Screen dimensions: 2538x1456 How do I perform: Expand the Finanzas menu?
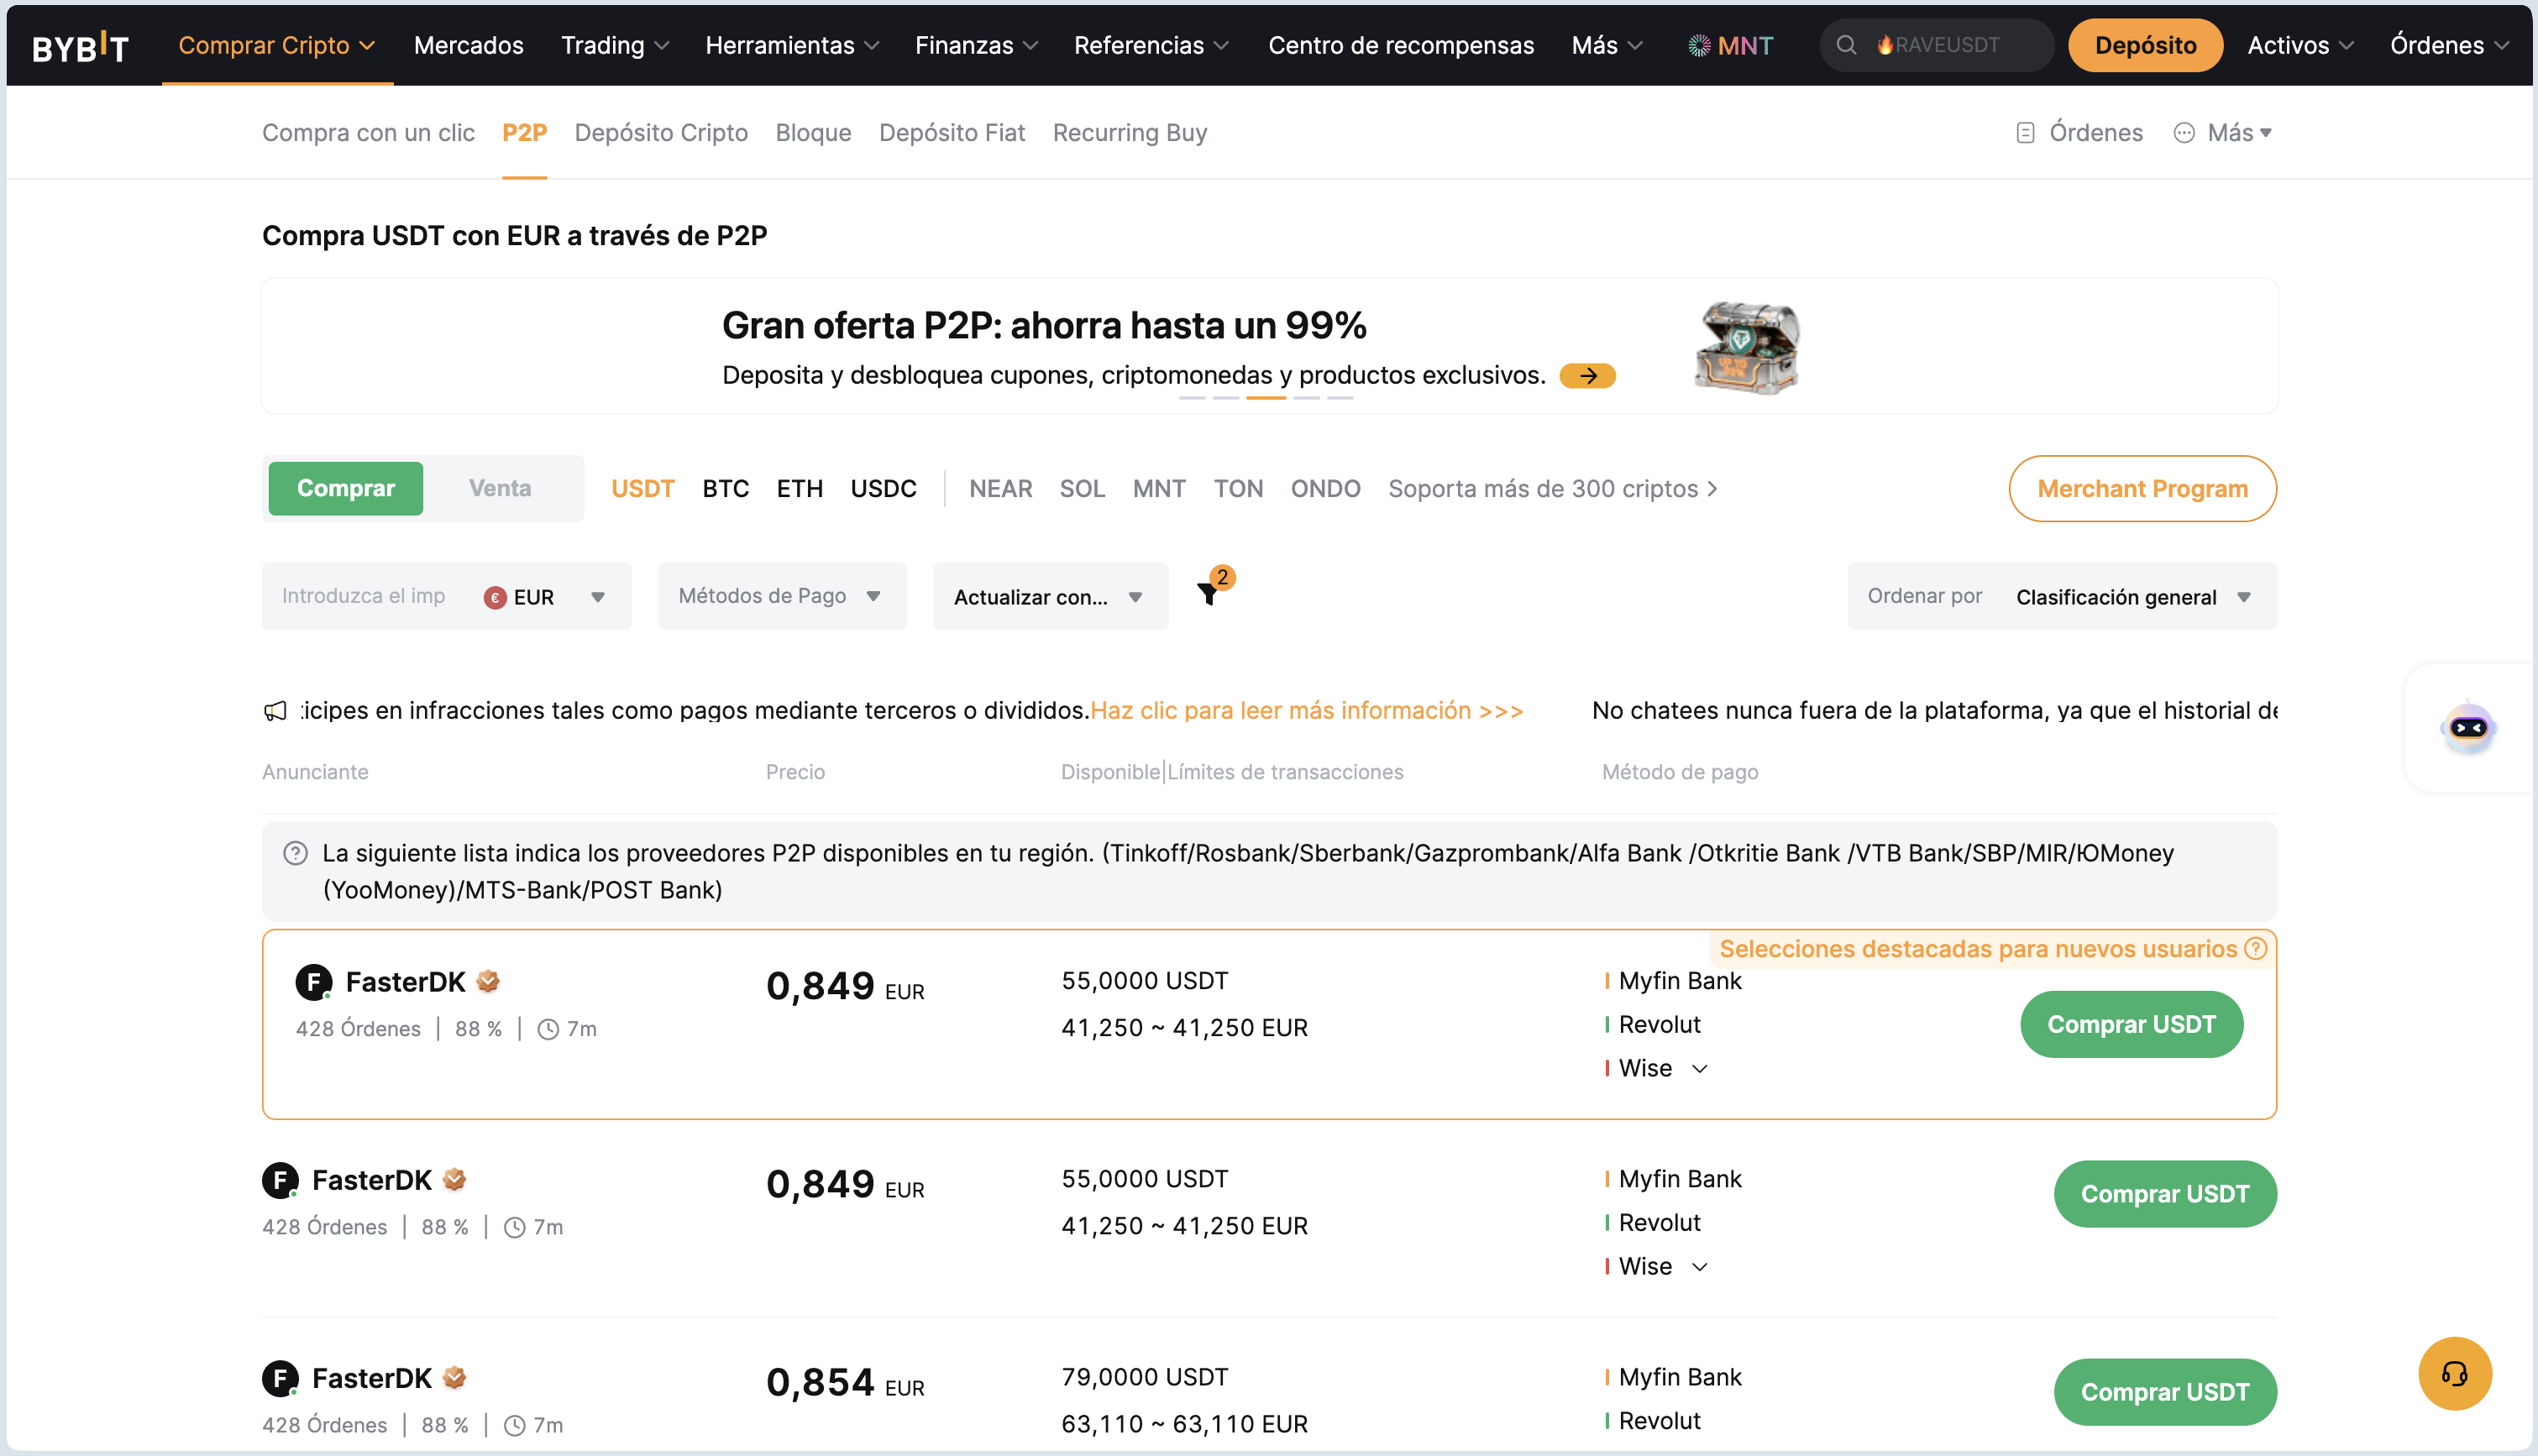coord(976,45)
